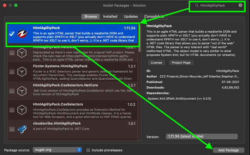Open the Version 1.11.34 dropdown
Viewport: 250px width, 155px height.
tap(202, 136)
